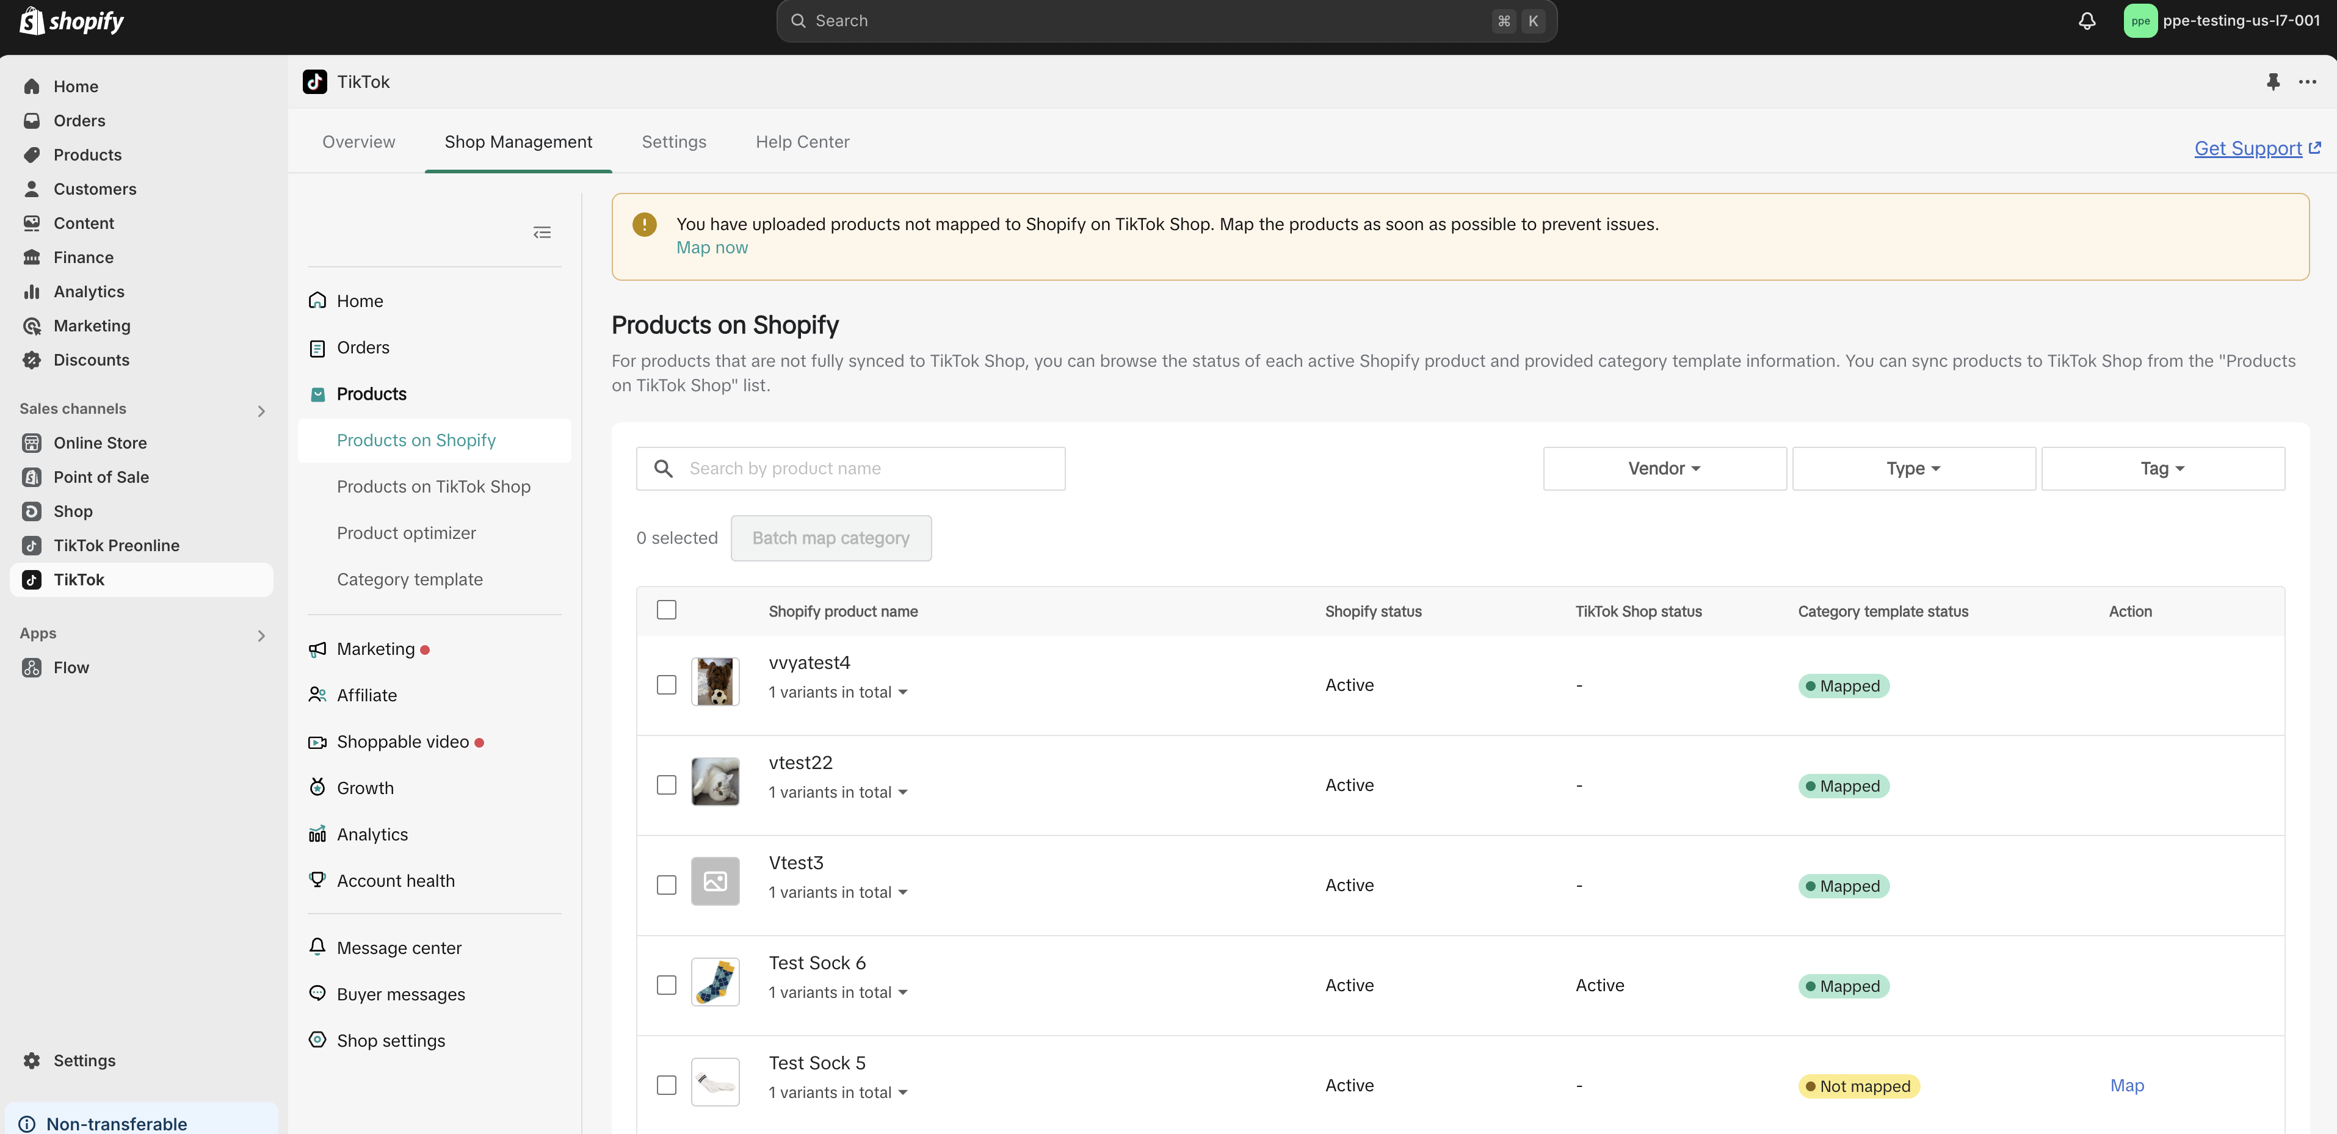Open Products on TikTok Shop submenu

click(433, 486)
